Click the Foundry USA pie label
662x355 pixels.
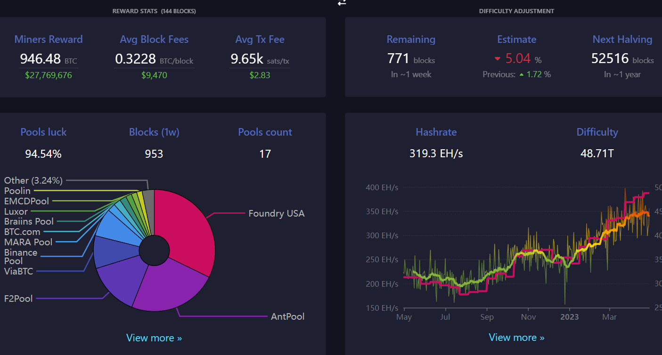[x=277, y=213]
